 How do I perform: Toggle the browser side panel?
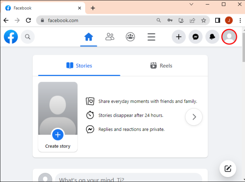[x=218, y=20]
